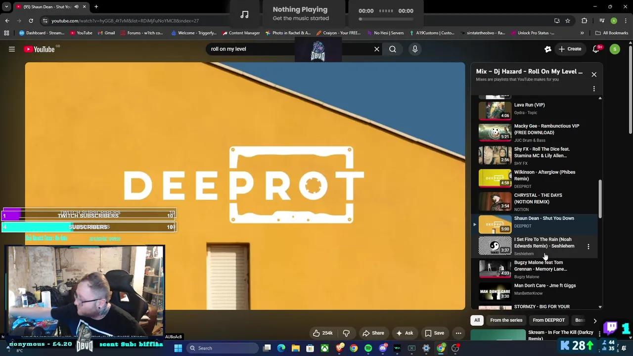This screenshot has height=356, width=633.
Task: Open the account avatar menu
Action: pyautogui.click(x=615, y=49)
